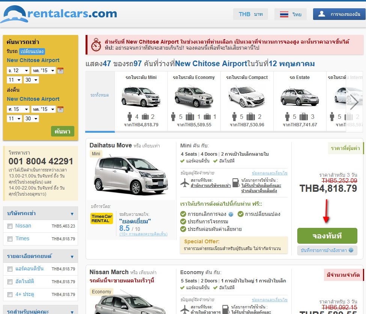Viewport: 366px width, 314px height.
Task: Enable the air conditioning filter checkbox
Action: [x=10, y=269]
